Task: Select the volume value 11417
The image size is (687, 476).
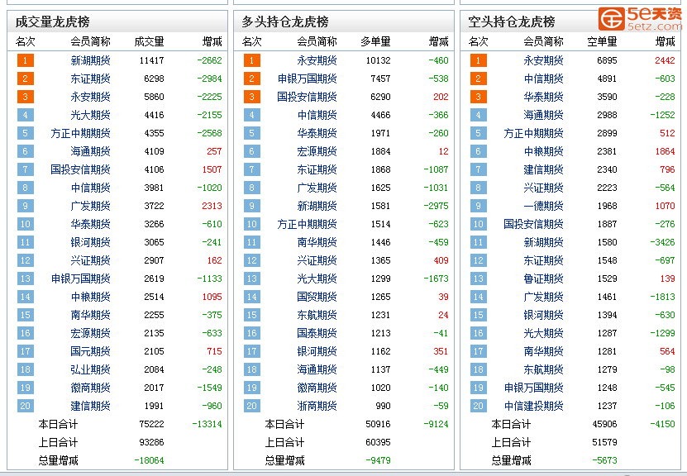Action: coord(151,60)
